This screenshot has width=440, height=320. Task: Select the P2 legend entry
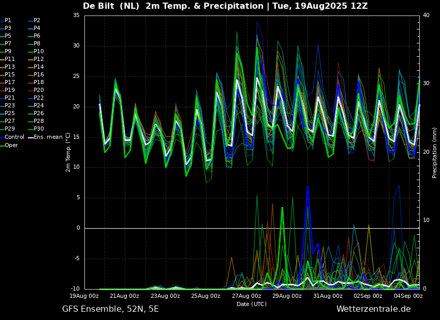coord(34,21)
